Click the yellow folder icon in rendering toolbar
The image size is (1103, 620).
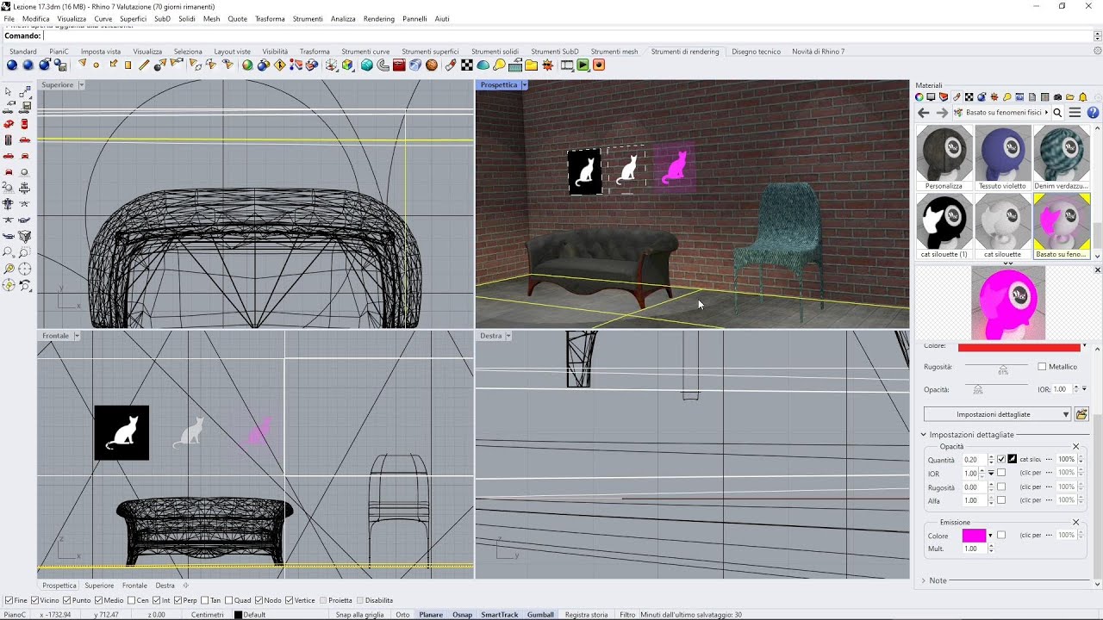click(532, 65)
